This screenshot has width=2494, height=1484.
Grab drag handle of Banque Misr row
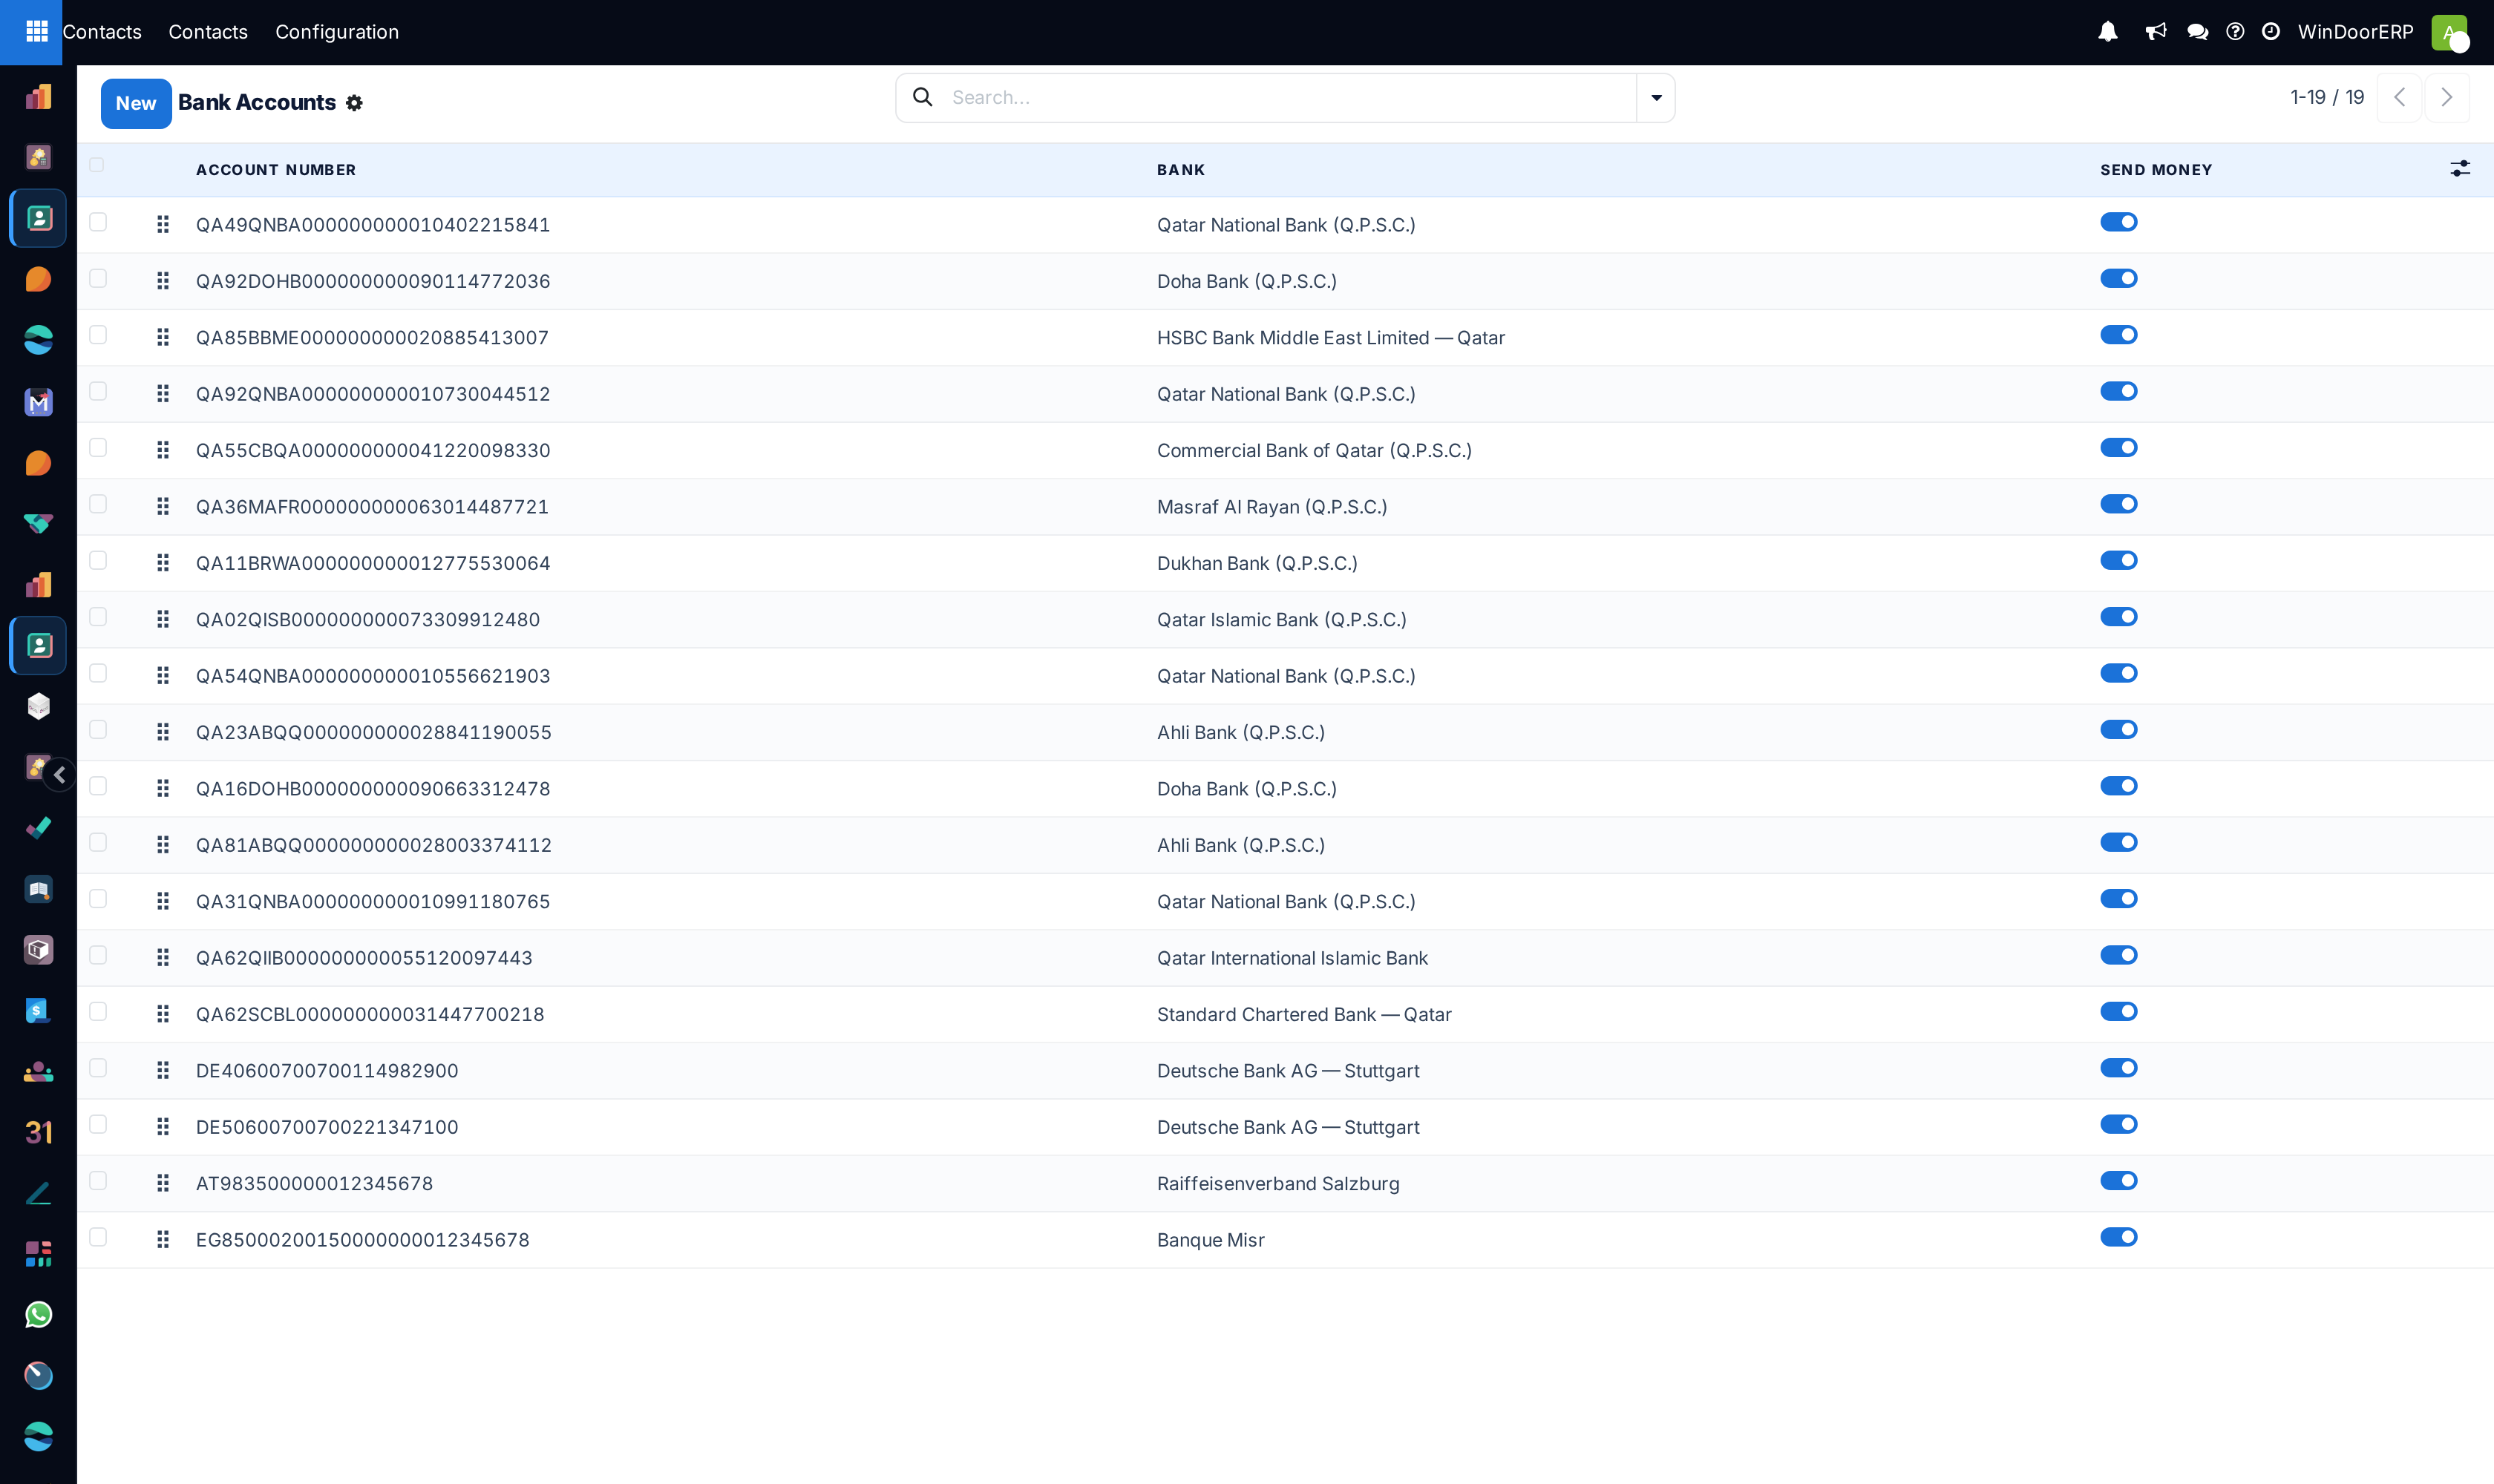pyautogui.click(x=163, y=1240)
